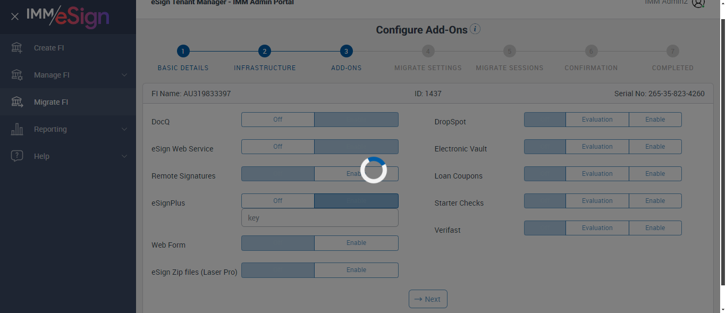
Task: Enable Verifast add-on
Action: click(655, 228)
